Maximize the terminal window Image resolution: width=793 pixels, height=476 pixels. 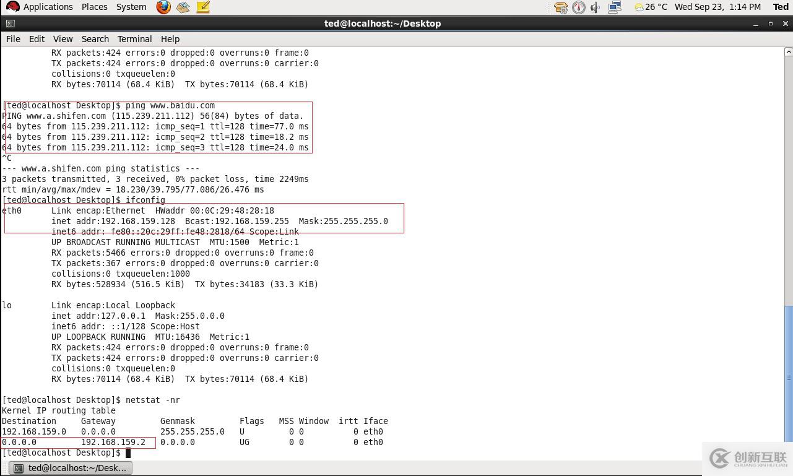click(x=771, y=24)
